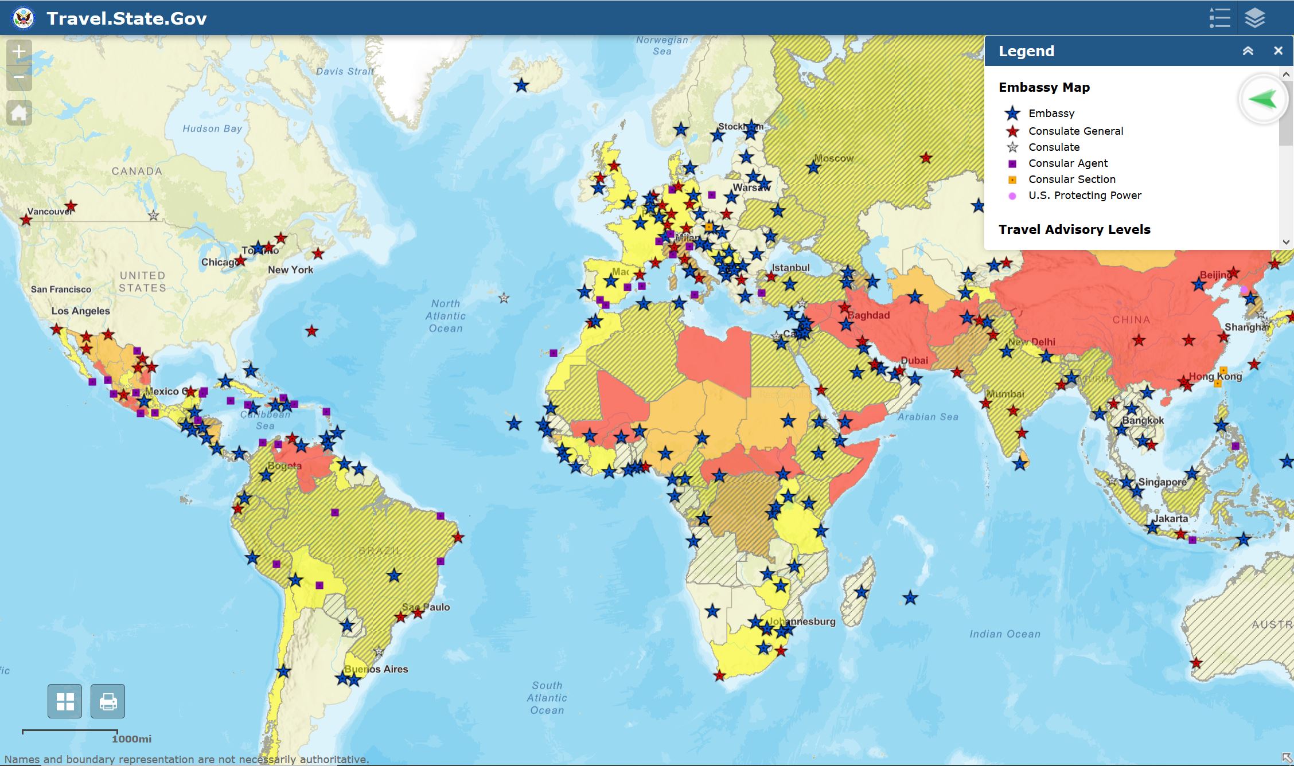Click the green arrow compass button
1294x766 pixels.
click(1262, 100)
